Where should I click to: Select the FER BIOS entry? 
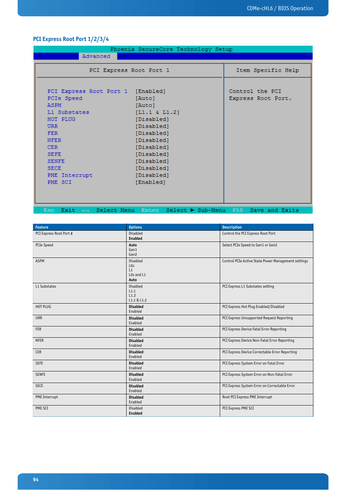53,133
